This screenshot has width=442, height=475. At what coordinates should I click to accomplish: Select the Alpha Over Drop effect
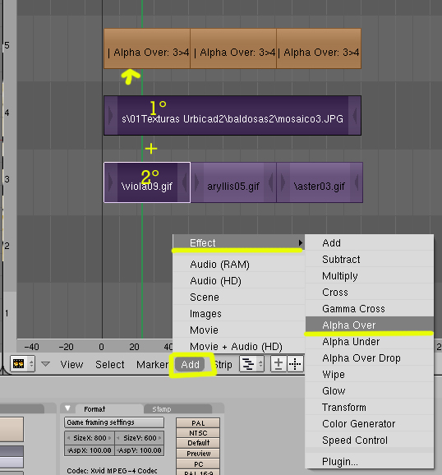[370, 357]
